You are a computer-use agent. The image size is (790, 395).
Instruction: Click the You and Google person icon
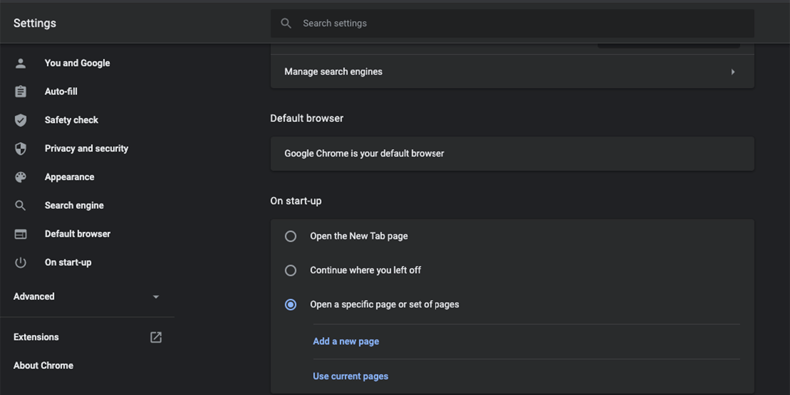click(20, 63)
